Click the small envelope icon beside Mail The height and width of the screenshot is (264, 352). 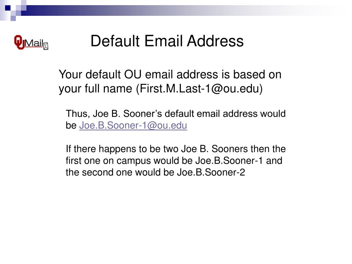click(46, 46)
